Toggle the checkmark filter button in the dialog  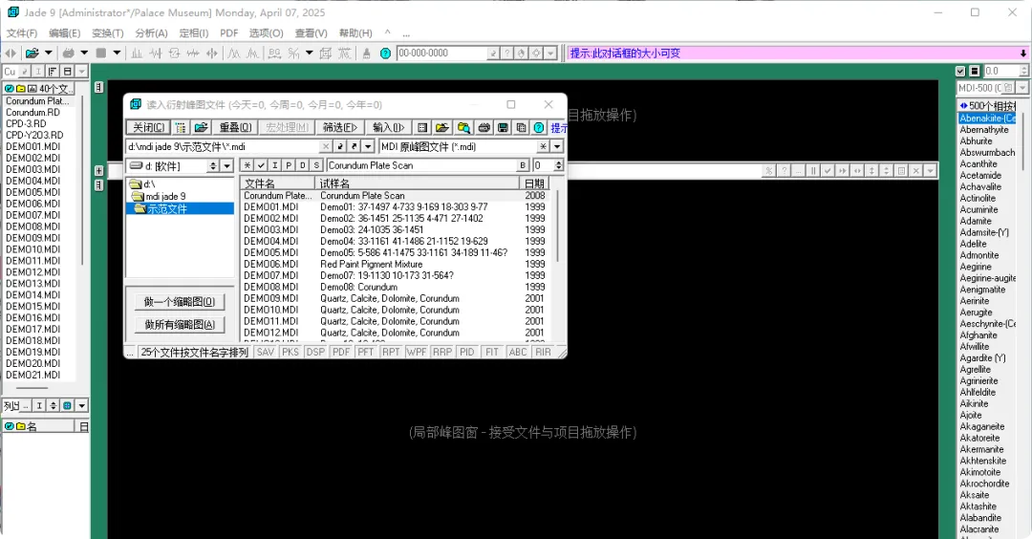tap(261, 165)
